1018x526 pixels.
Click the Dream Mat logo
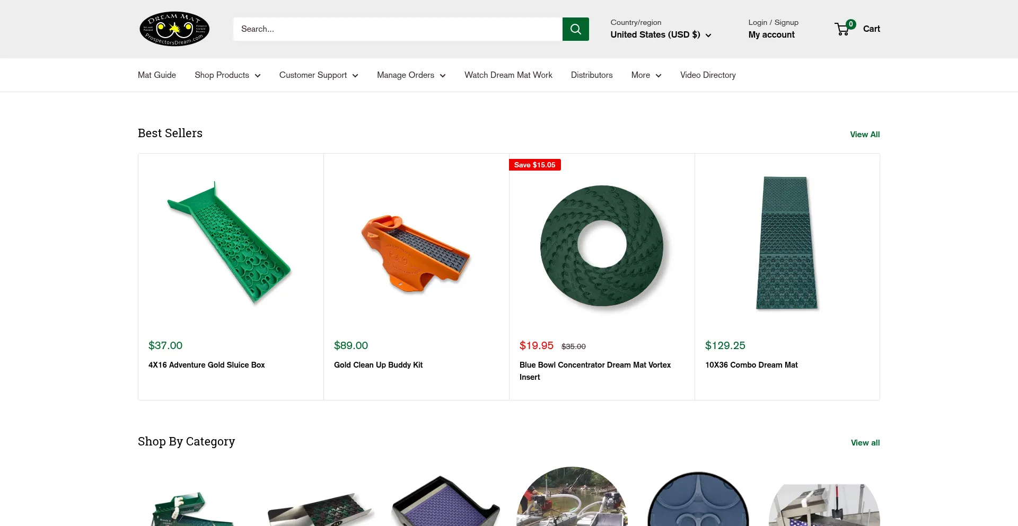(x=174, y=29)
